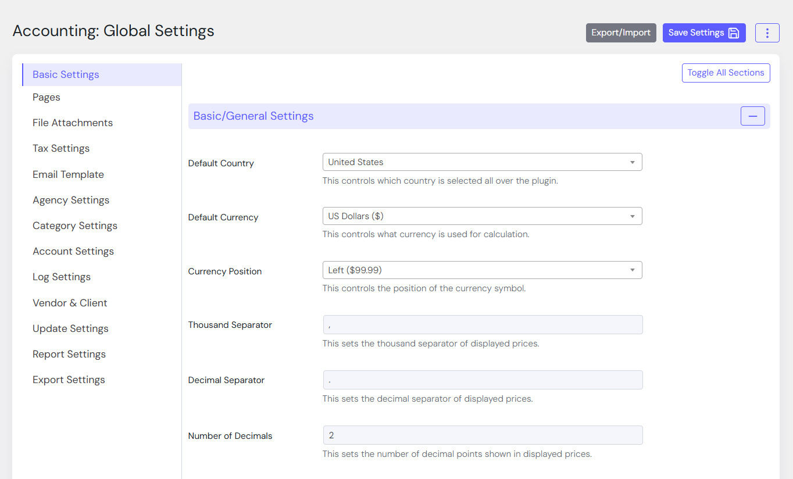Open the Export/Import dialog
Viewport: 793px width, 479px height.
(x=620, y=33)
